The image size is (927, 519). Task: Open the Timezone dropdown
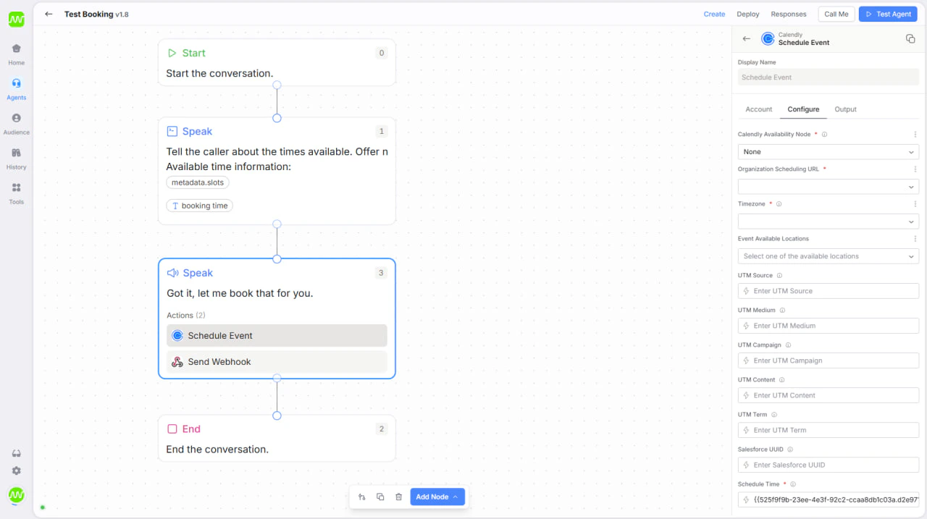click(828, 221)
